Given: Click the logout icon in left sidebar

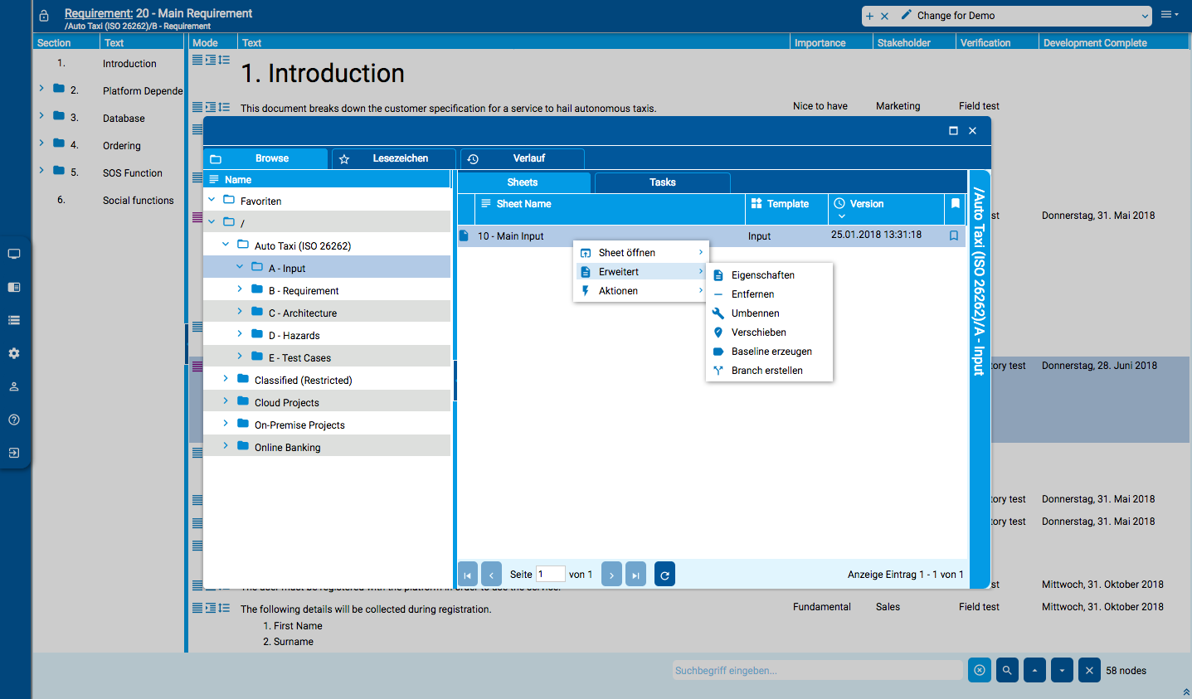Looking at the screenshot, I should pyautogui.click(x=14, y=453).
